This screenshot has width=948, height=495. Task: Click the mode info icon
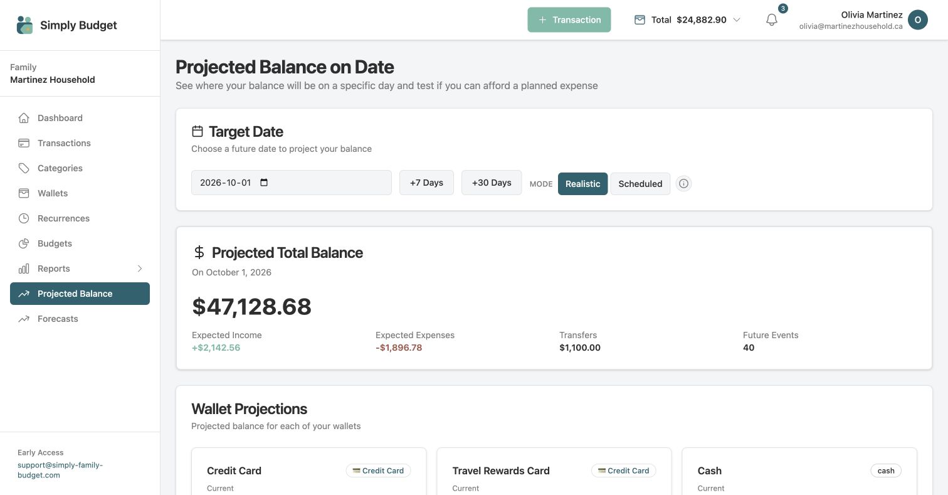(684, 184)
